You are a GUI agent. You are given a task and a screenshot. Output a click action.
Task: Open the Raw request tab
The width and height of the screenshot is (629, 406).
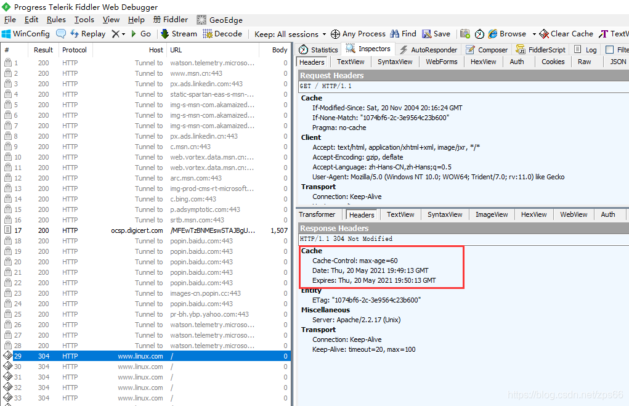(x=584, y=62)
